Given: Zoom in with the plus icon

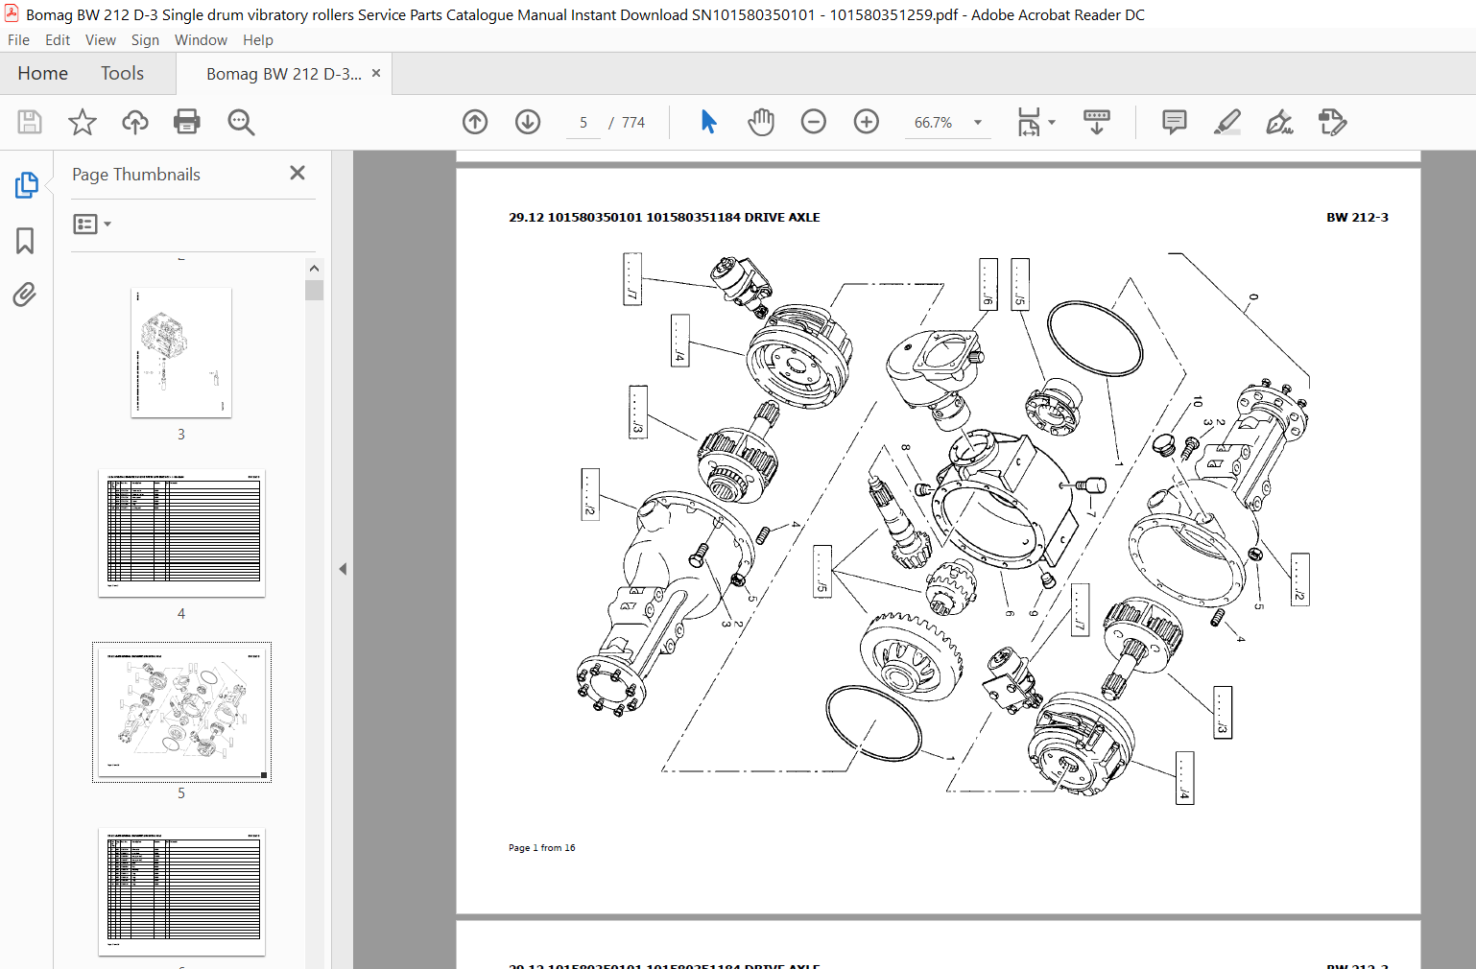Looking at the screenshot, I should tap(867, 122).
